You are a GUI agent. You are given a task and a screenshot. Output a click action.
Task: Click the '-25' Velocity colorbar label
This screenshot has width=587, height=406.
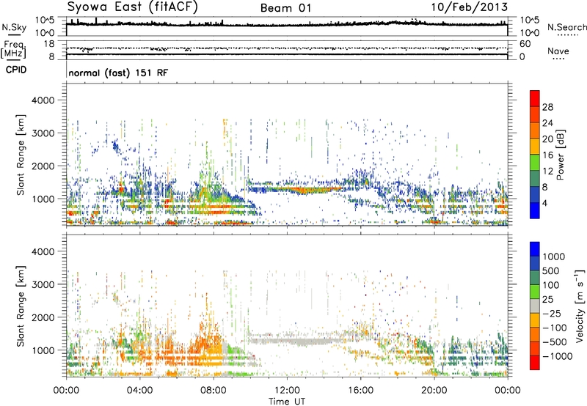click(x=552, y=314)
